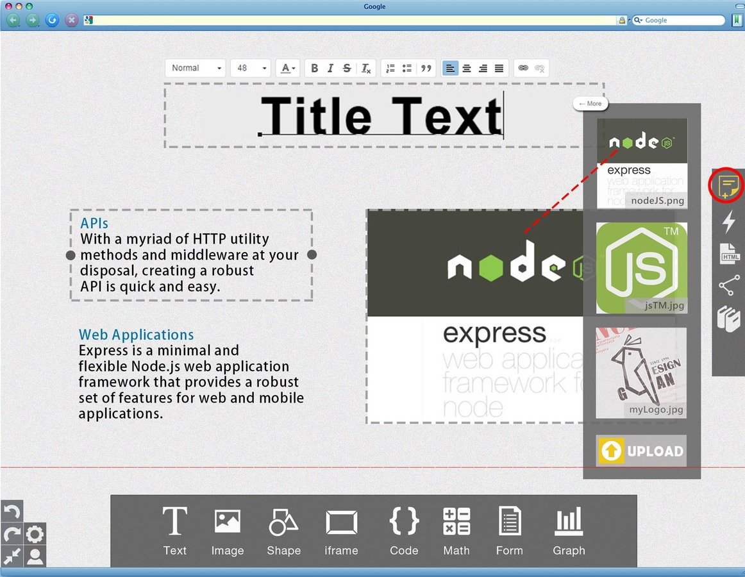
Task: Click the collapse arrows icon
Action: [x=12, y=556]
